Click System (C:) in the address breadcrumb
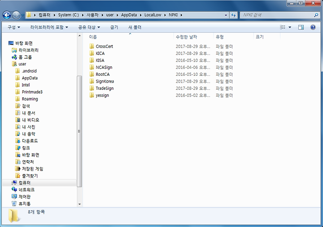The image size is (323, 227). click(68, 15)
